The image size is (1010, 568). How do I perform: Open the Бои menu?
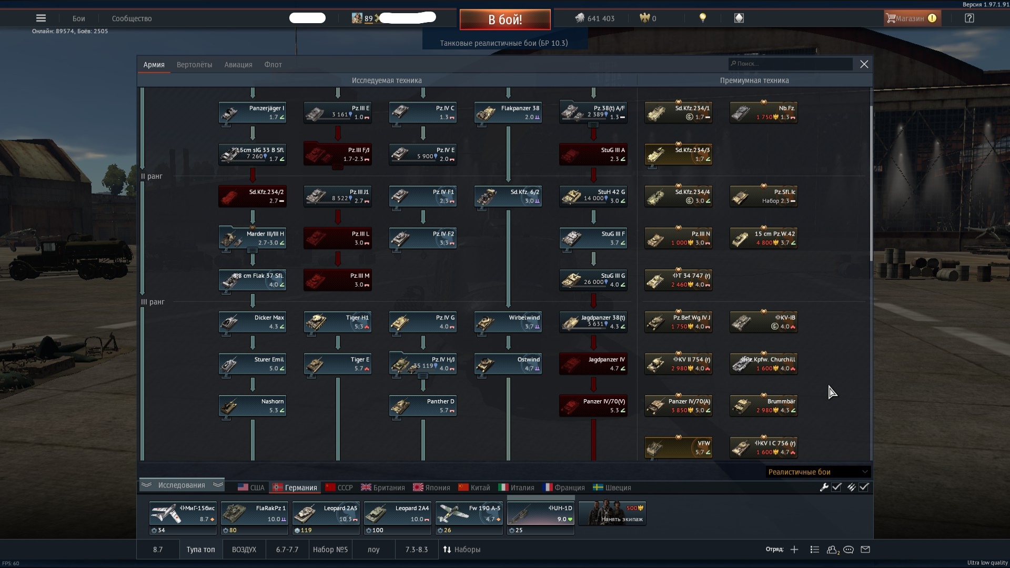tap(79, 18)
